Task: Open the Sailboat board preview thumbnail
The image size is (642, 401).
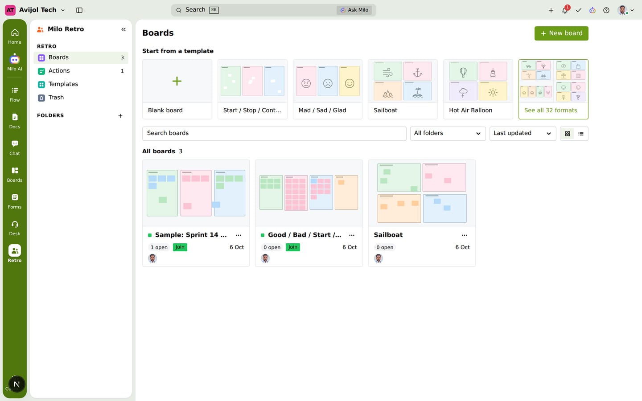Action: 422,193
